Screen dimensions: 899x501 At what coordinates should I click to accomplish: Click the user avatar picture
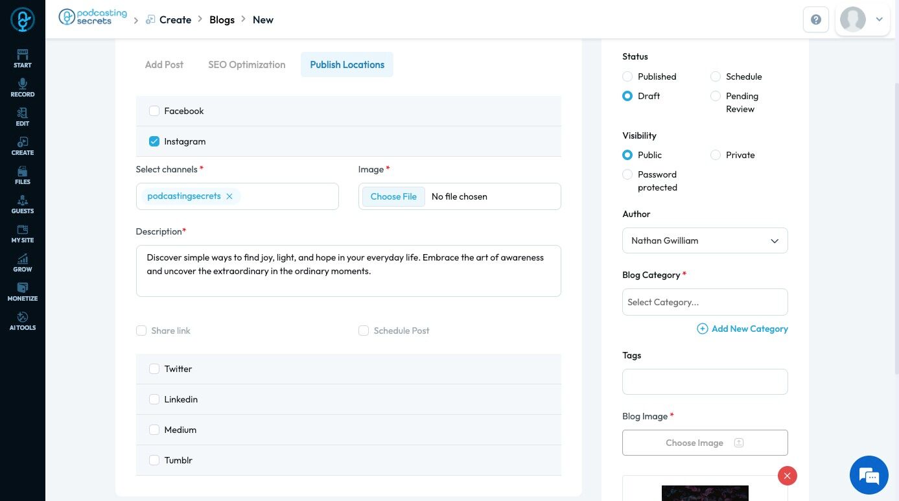point(853,19)
